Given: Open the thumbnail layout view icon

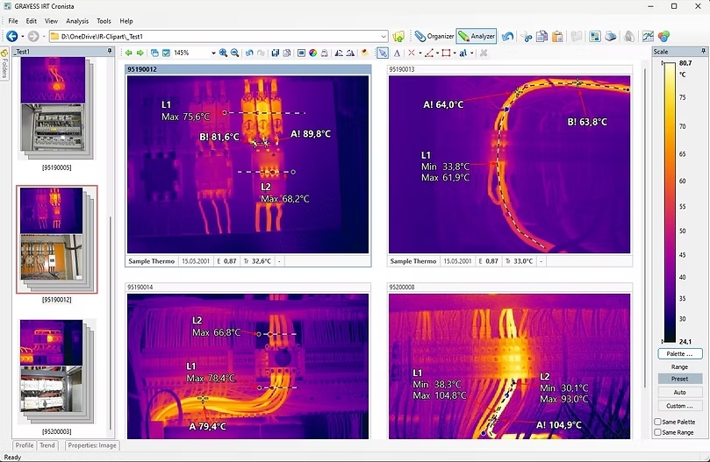Looking at the screenshot, I should point(594,36).
